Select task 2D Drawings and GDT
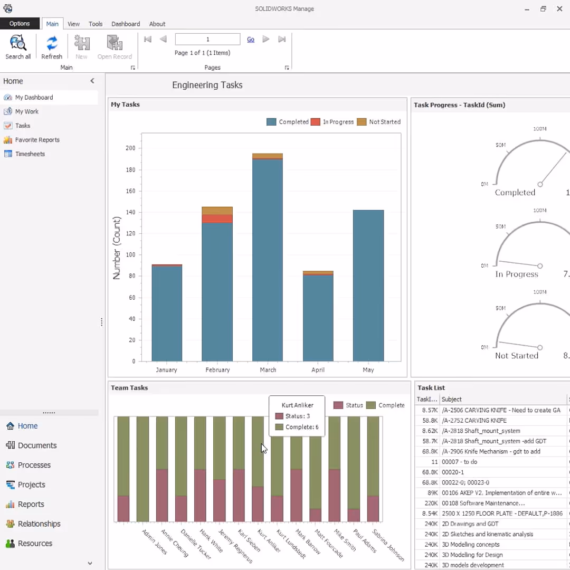 pos(492,524)
